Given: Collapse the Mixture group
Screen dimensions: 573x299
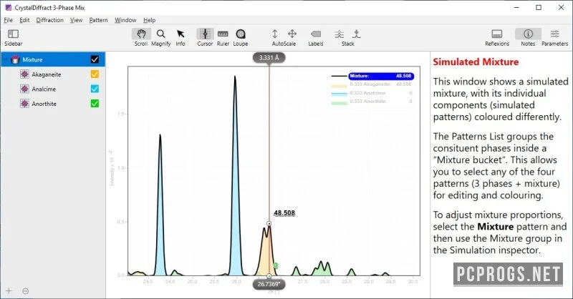Looking at the screenshot, I should point(6,59).
